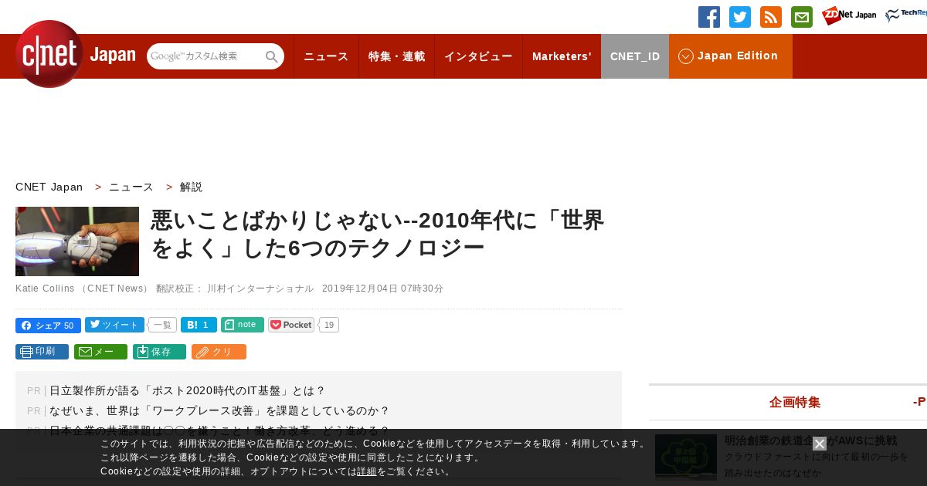Share article to note
Viewport: 927px width, 486px height.
click(x=243, y=325)
